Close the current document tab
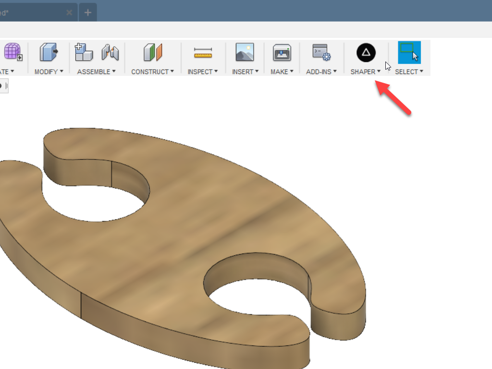 click(69, 12)
